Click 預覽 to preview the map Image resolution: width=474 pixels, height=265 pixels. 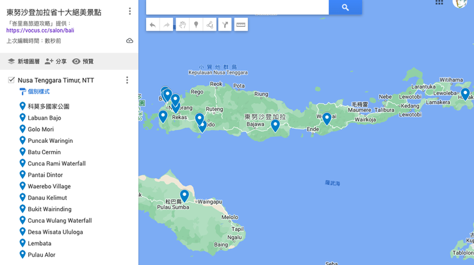(x=83, y=61)
